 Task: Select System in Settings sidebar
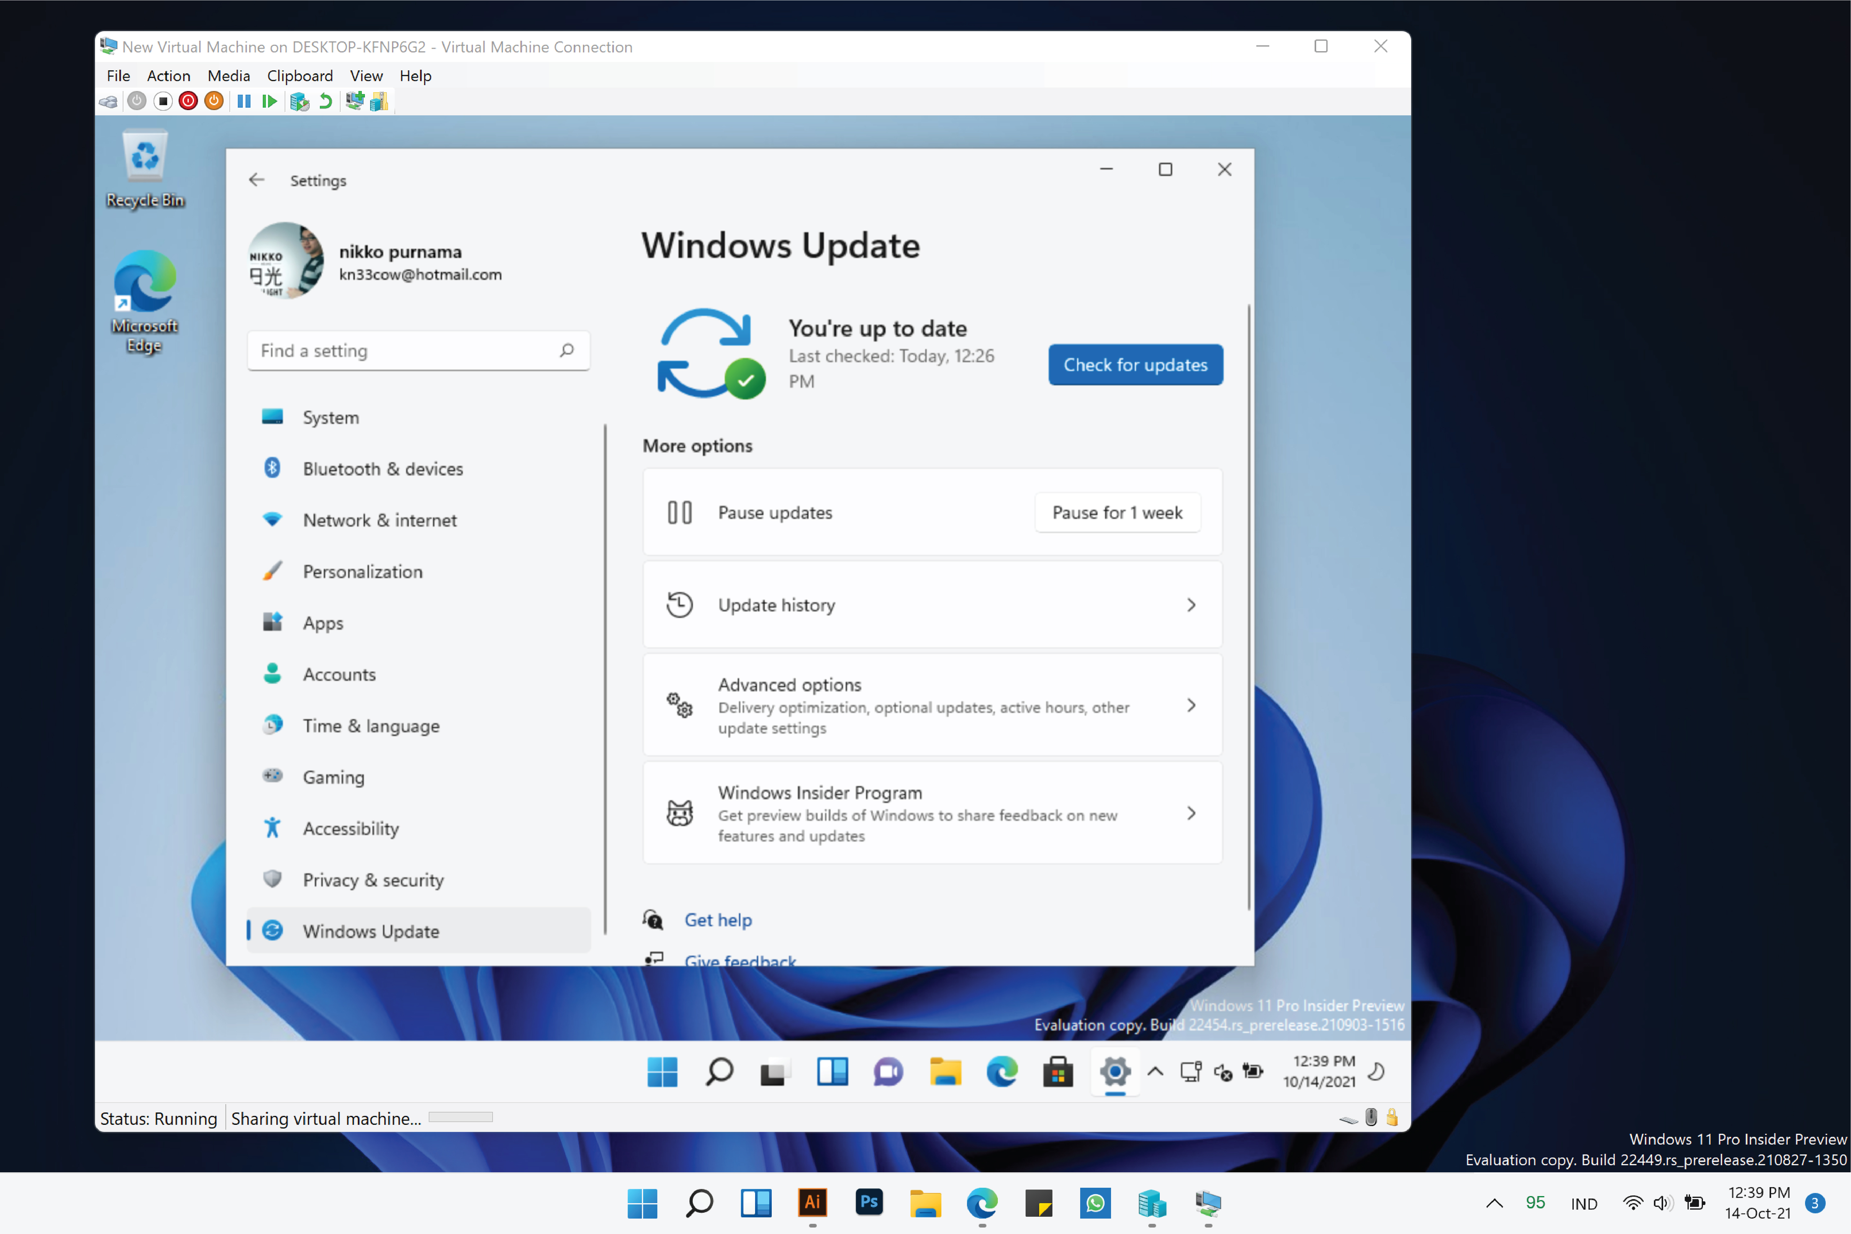pos(419,418)
